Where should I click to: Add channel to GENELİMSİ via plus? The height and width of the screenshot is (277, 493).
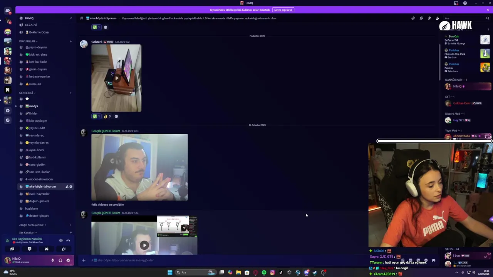(70, 93)
